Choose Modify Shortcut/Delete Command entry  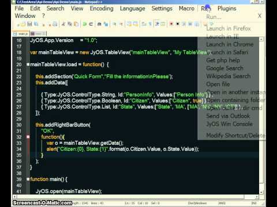pos(235,136)
